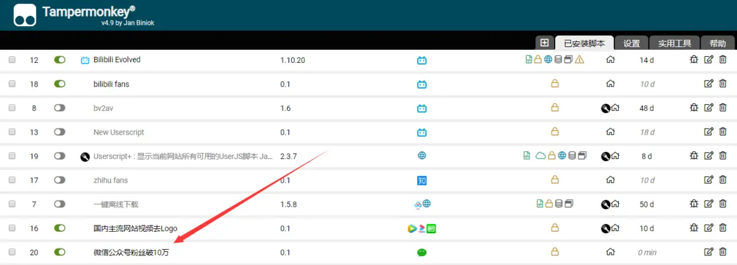
Task: Disable the 国内主流网站视频去Logo toggle
Action: [x=59, y=228]
